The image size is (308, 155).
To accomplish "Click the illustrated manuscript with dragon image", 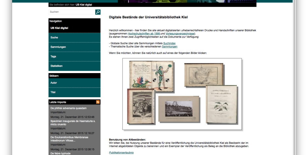I will (x=151, y=76).
